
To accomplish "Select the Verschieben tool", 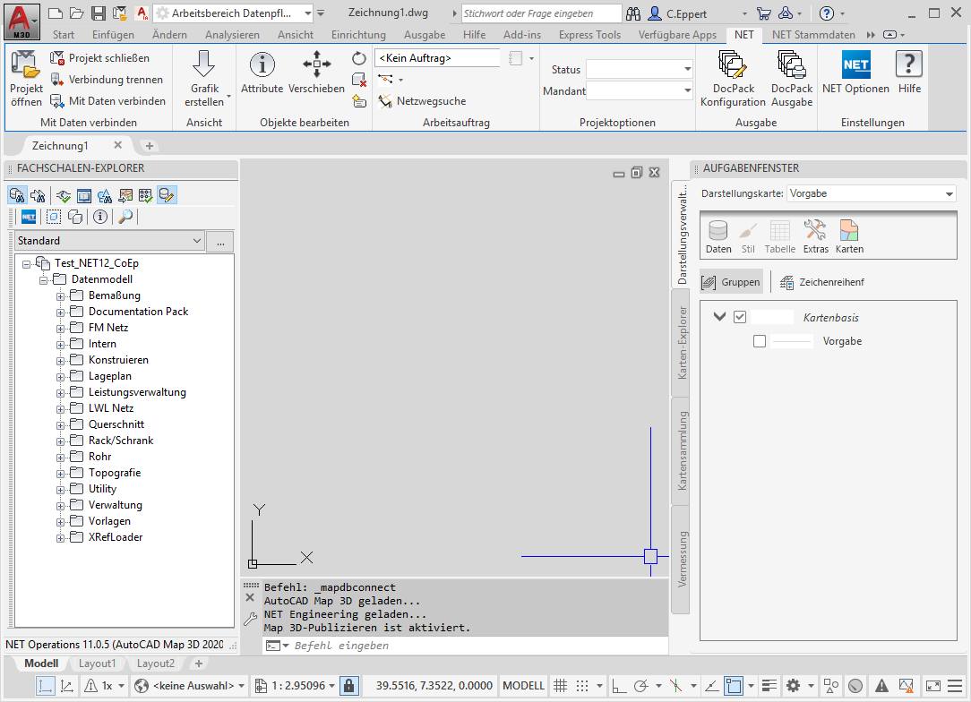I will [316, 73].
